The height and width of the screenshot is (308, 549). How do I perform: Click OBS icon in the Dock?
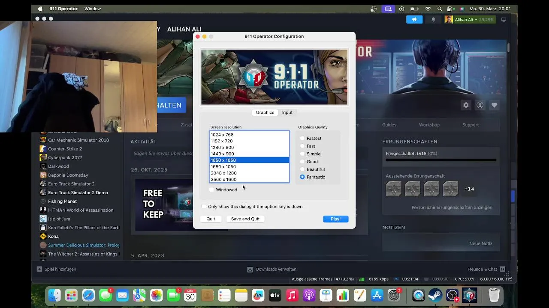pos(452,295)
